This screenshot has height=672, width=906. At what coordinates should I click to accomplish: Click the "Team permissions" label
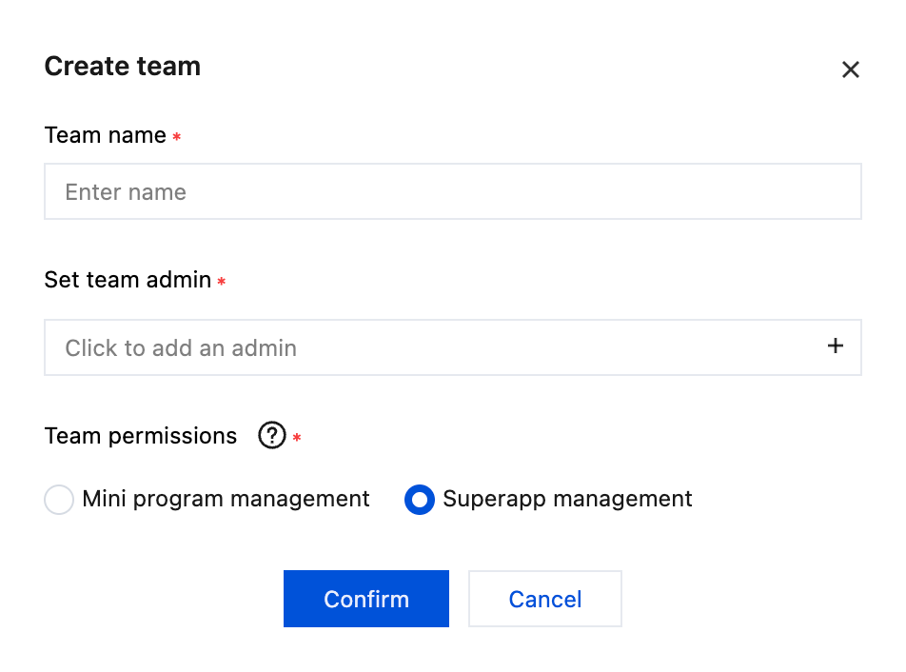pos(141,436)
